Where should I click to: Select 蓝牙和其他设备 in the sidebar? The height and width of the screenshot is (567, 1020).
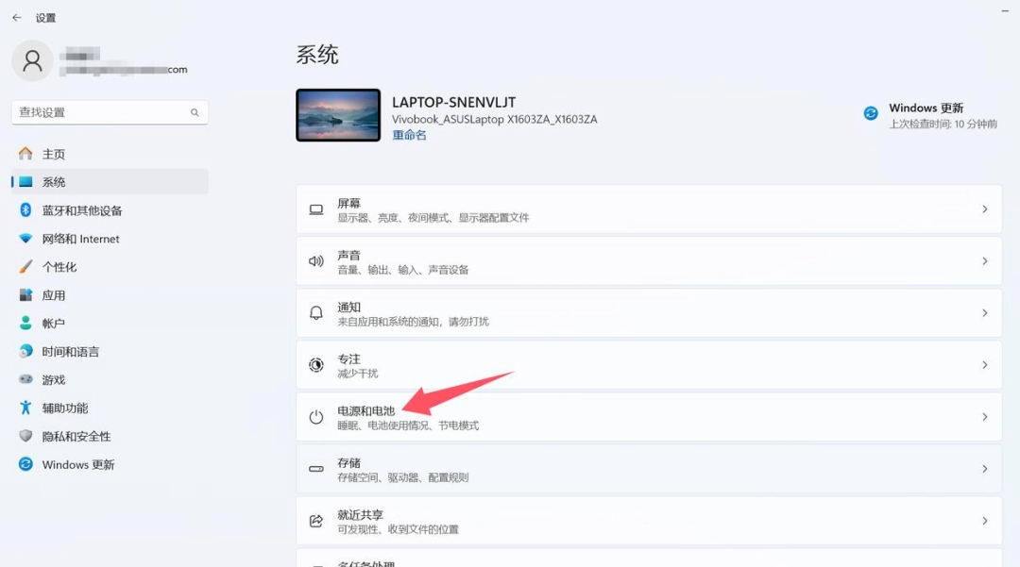[110, 210]
